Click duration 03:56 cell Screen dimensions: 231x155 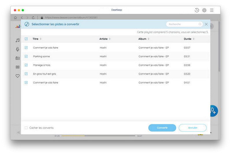(x=187, y=65)
